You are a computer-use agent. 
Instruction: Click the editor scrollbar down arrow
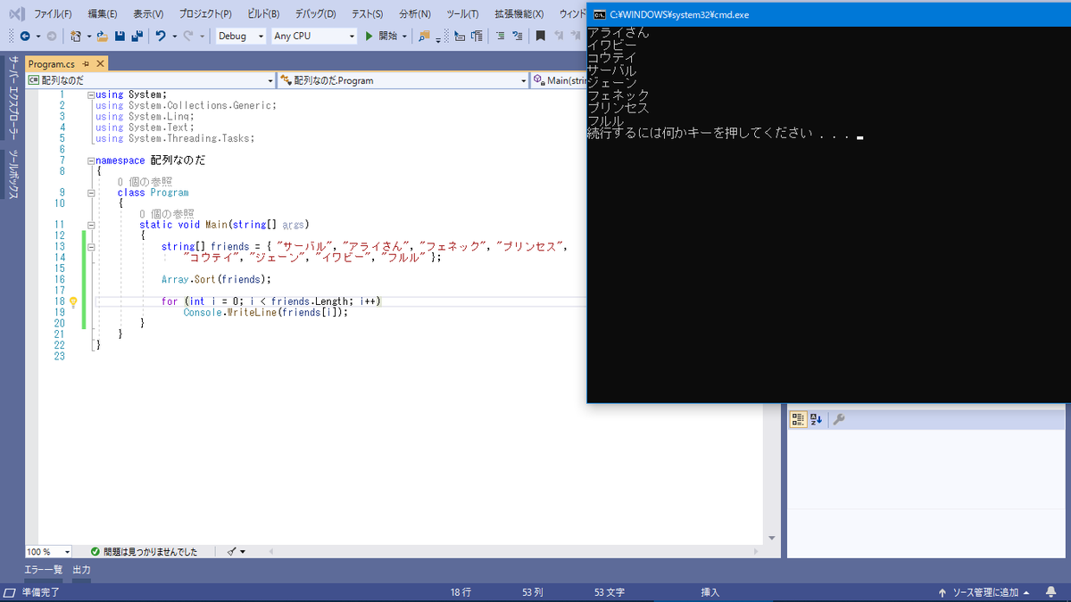point(772,538)
